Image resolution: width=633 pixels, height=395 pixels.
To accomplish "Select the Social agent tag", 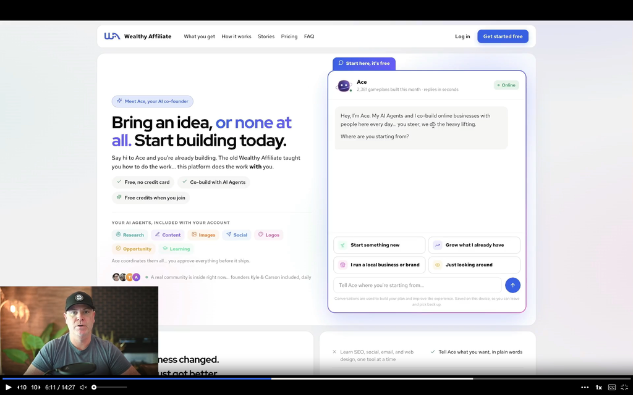I will [237, 235].
